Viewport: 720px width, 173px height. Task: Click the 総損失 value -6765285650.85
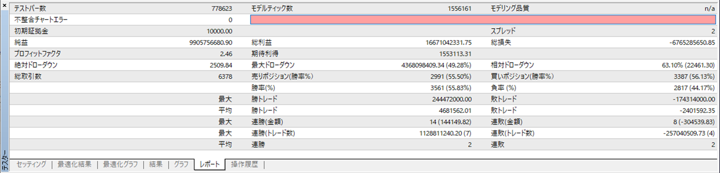tap(692, 42)
